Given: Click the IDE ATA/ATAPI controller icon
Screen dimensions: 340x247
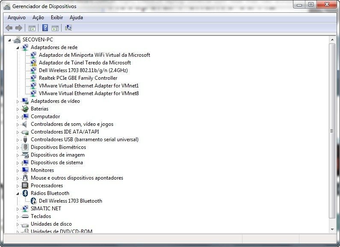Looking at the screenshot, I should pyautogui.click(x=25, y=132).
